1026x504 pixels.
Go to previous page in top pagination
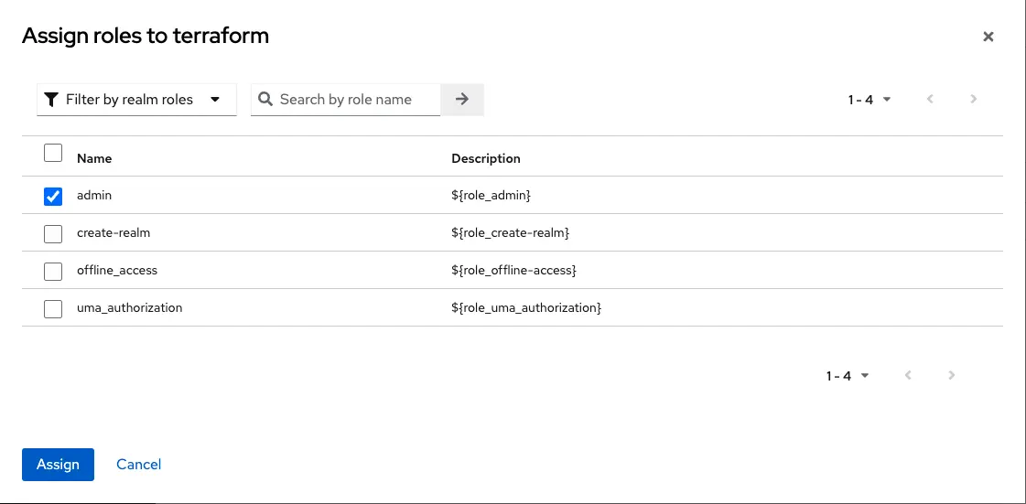tap(930, 100)
